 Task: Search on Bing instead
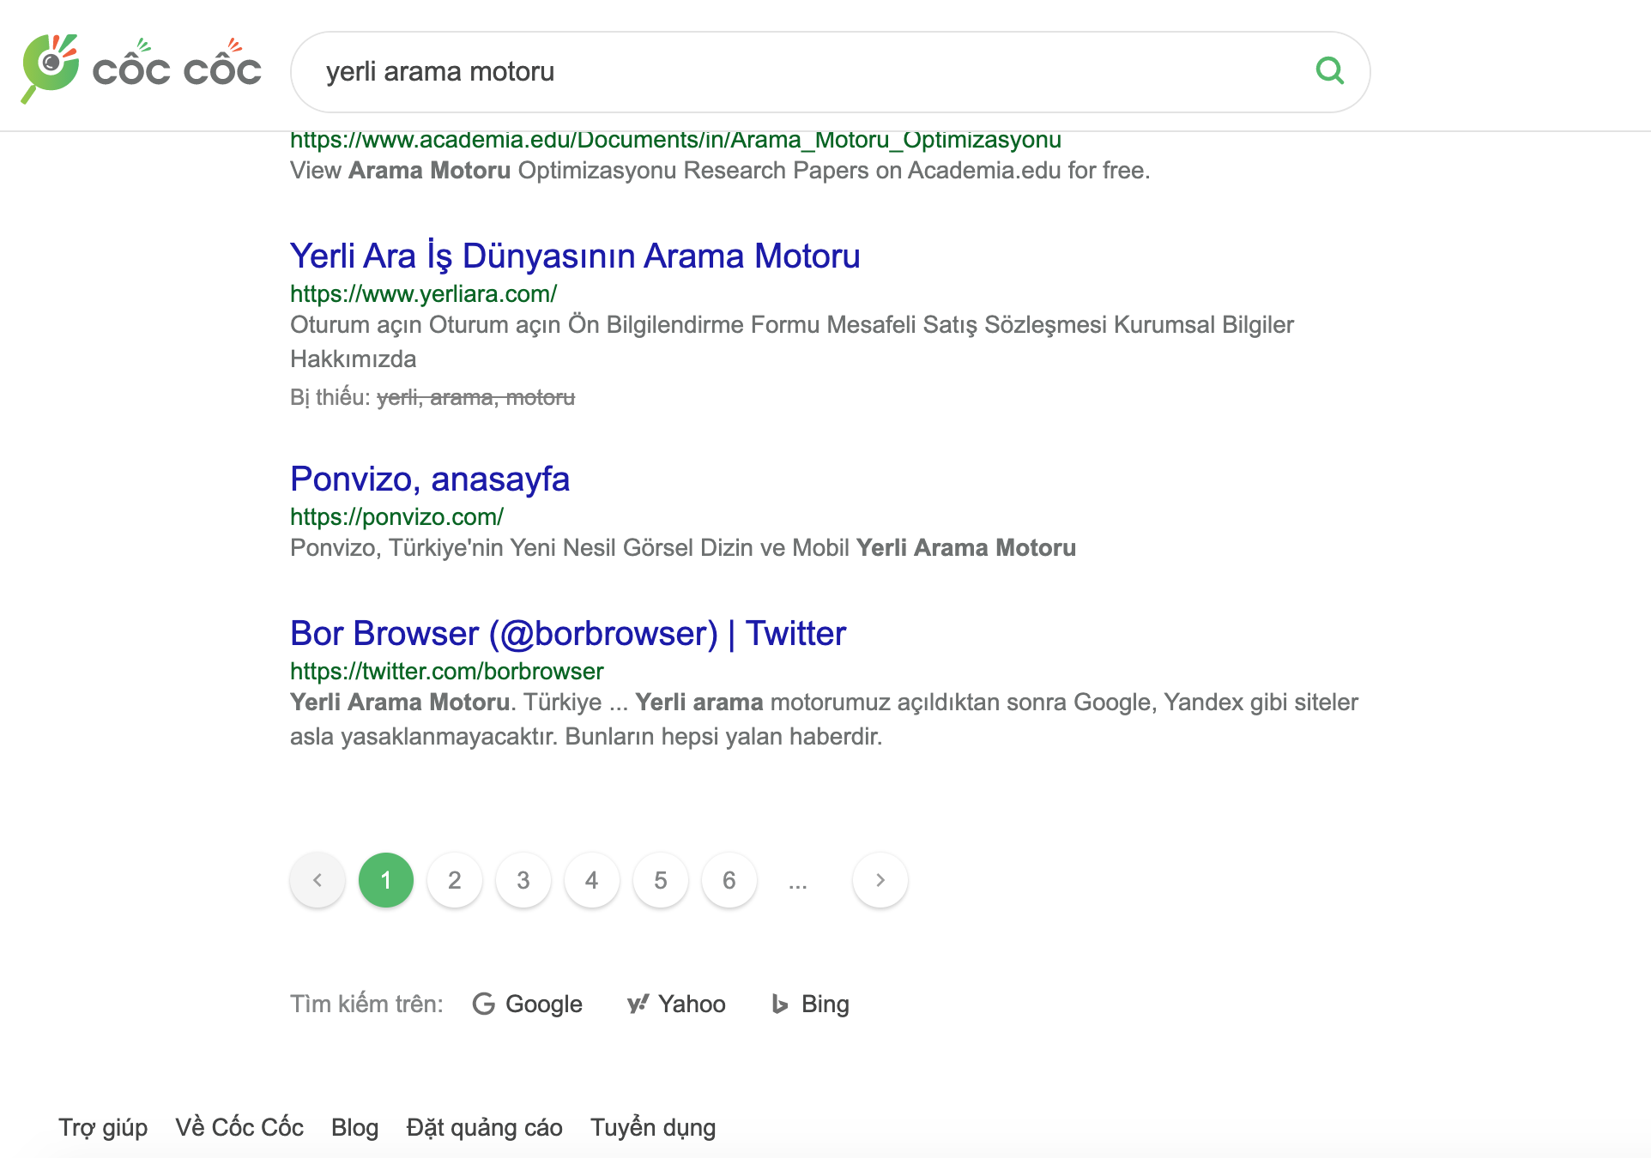click(x=810, y=1004)
